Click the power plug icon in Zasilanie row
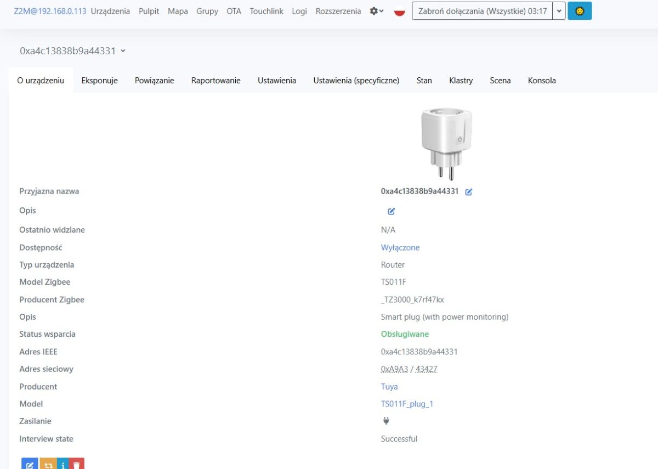This screenshot has width=658, height=469. coord(385,421)
